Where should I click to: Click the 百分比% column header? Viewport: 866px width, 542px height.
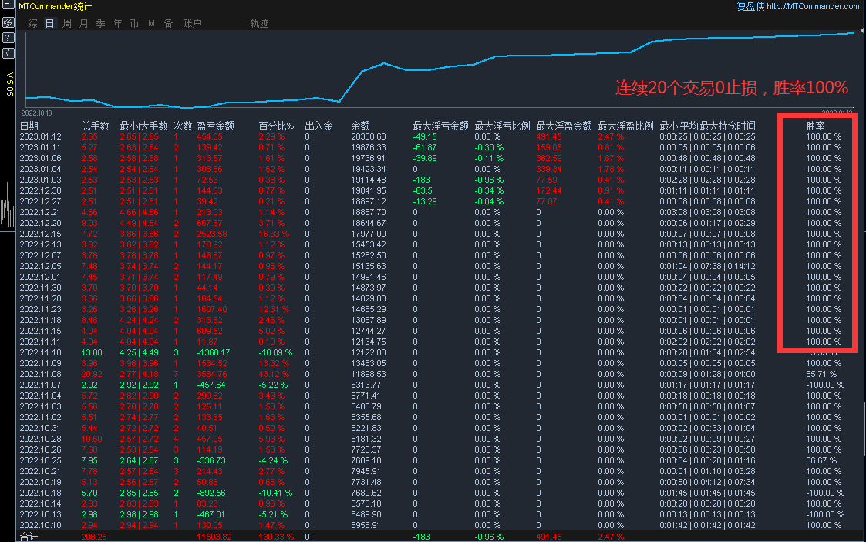276,126
